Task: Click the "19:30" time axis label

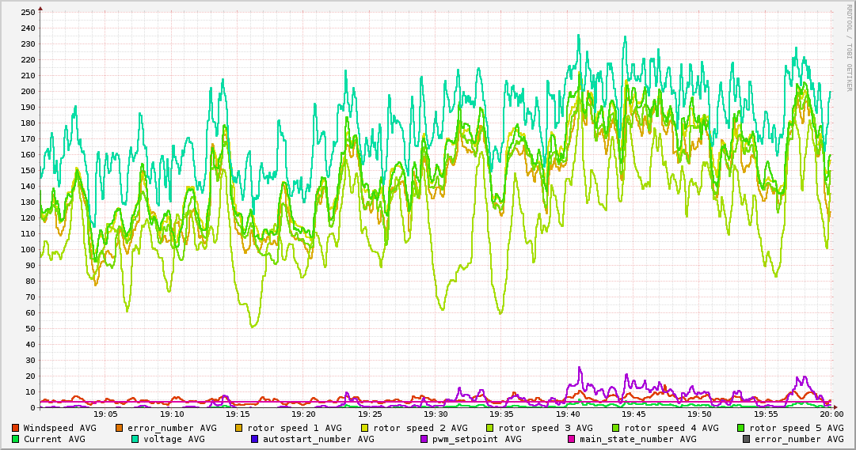Action: (436, 414)
